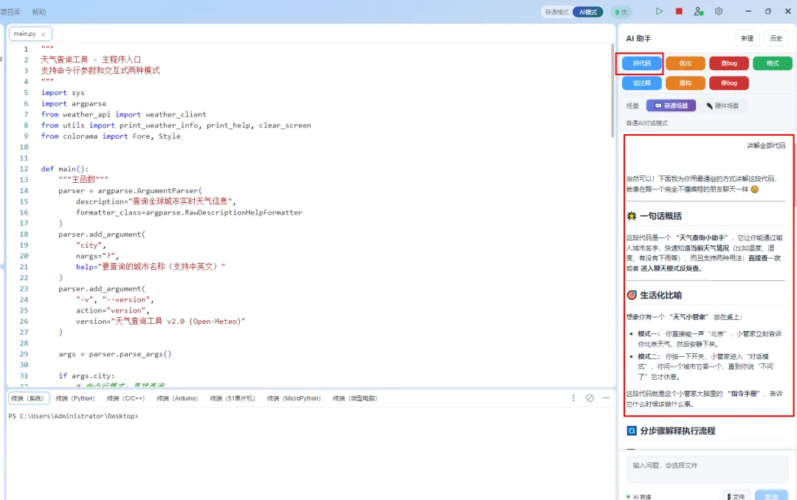Click code line 12 'def main():'
Image resolution: width=797 pixels, height=500 pixels.
(x=64, y=169)
